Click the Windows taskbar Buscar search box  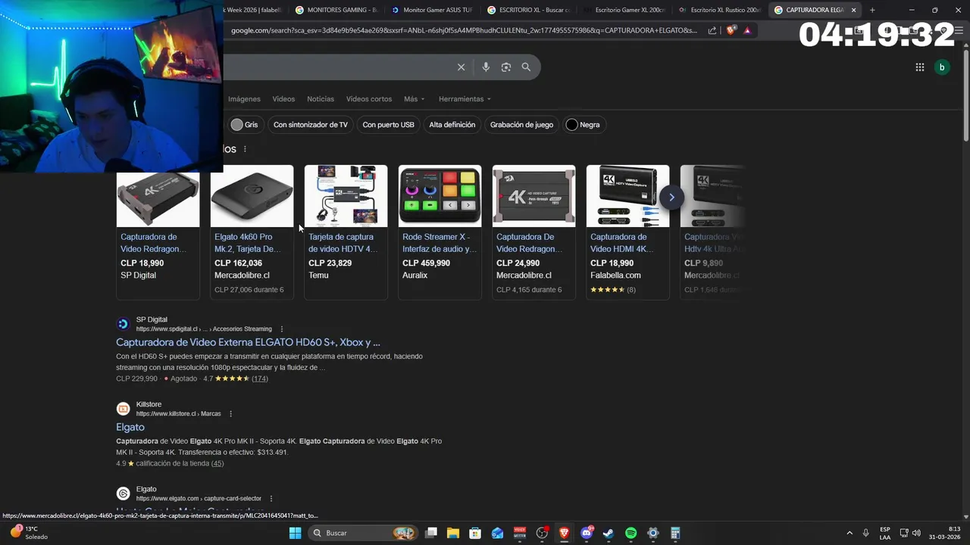point(362,533)
